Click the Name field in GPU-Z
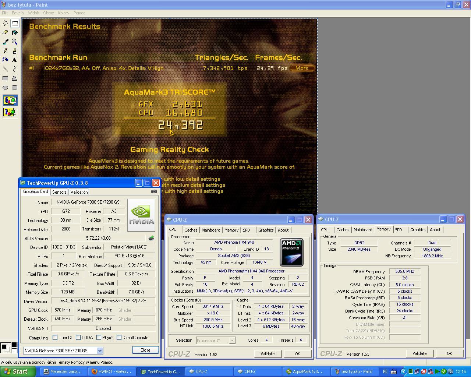Screen dimensions: 471x377 [88, 202]
